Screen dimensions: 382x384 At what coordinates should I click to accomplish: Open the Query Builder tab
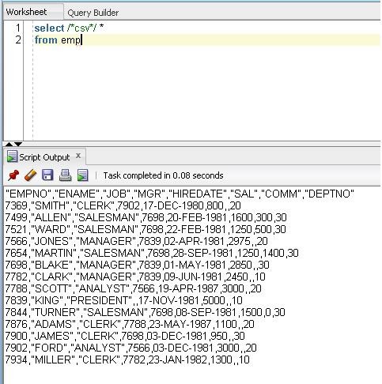tap(93, 13)
